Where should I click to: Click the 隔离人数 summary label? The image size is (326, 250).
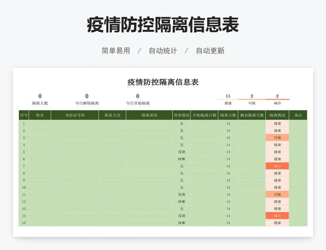pyautogui.click(x=40, y=103)
